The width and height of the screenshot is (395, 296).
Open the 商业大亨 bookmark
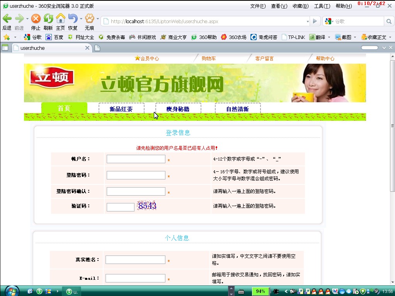click(x=174, y=37)
